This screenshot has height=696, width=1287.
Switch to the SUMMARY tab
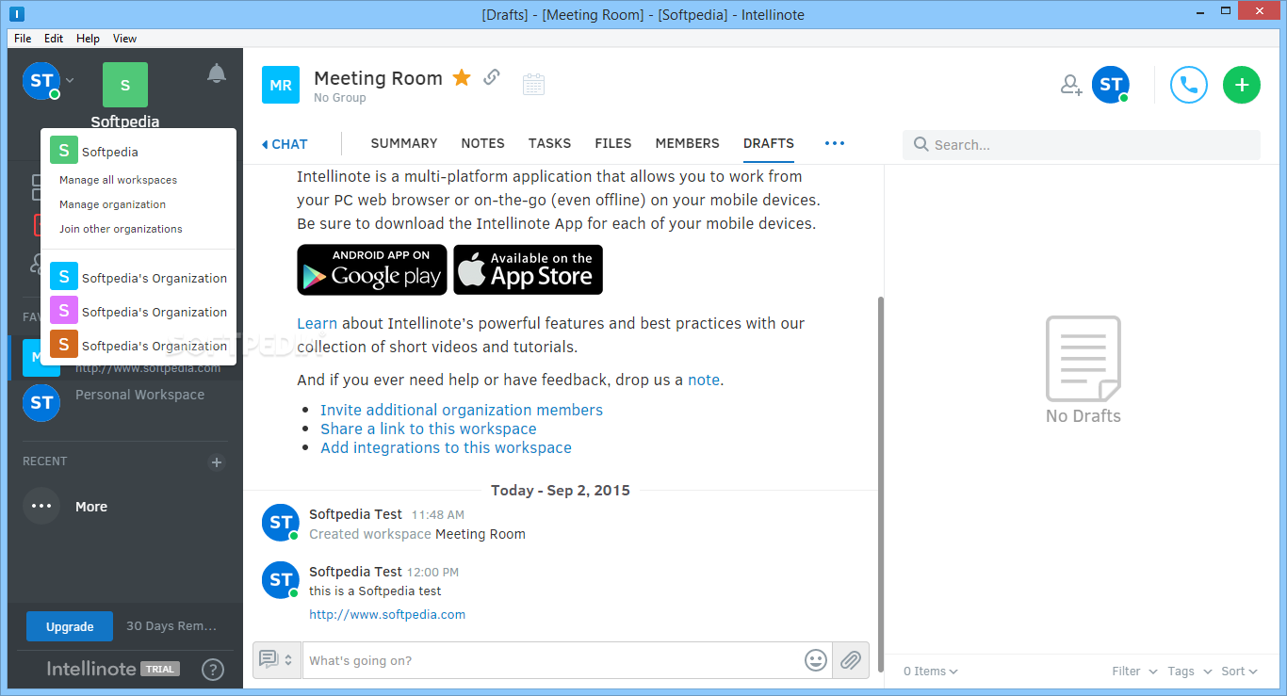pyautogui.click(x=404, y=143)
